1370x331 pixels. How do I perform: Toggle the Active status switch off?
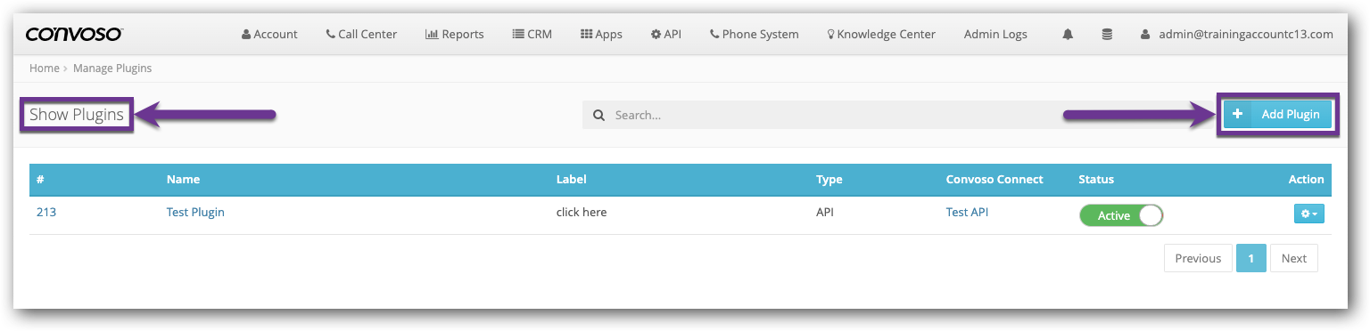(1121, 215)
